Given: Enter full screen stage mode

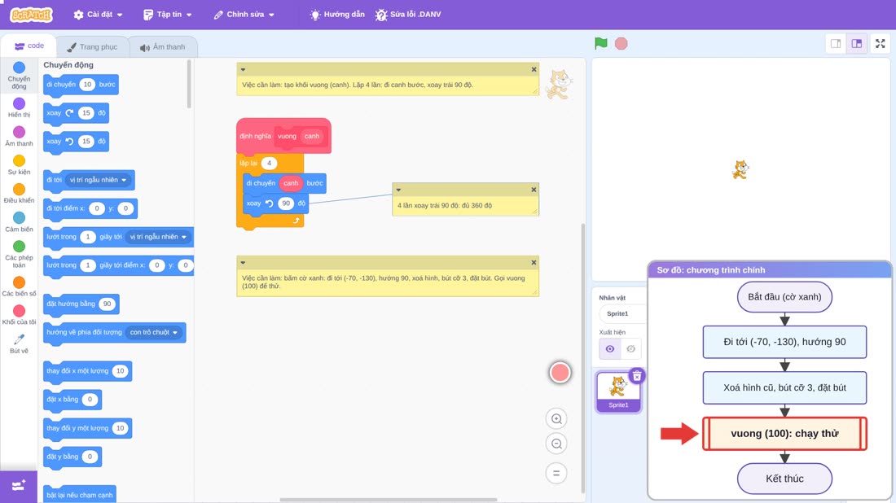Looking at the screenshot, I should click(x=880, y=43).
